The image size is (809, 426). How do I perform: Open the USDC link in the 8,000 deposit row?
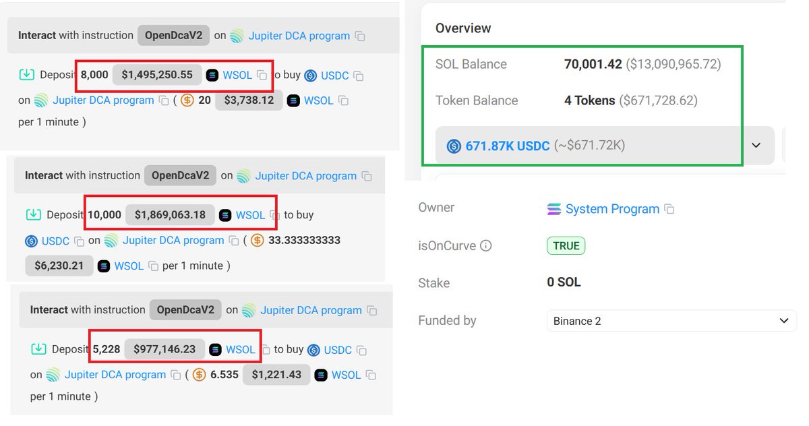click(x=335, y=75)
